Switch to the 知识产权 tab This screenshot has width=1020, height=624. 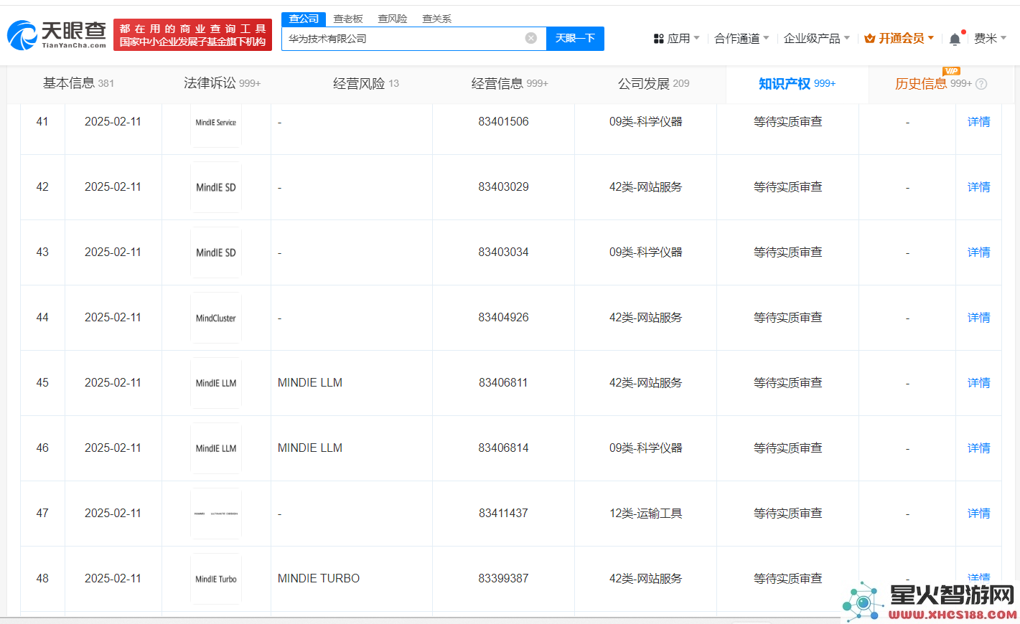(797, 84)
